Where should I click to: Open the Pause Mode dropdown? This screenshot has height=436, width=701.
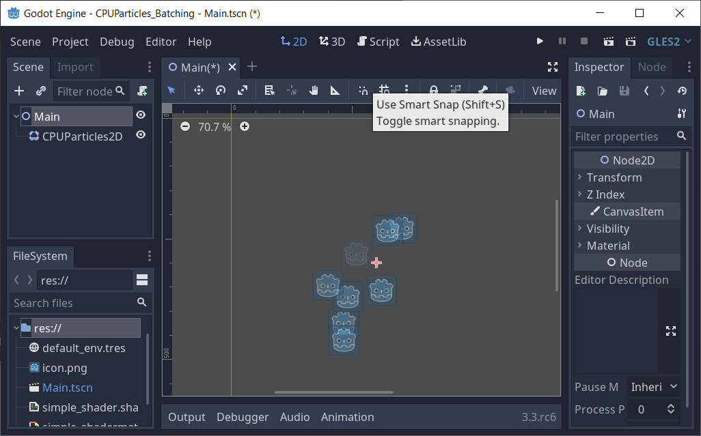654,387
